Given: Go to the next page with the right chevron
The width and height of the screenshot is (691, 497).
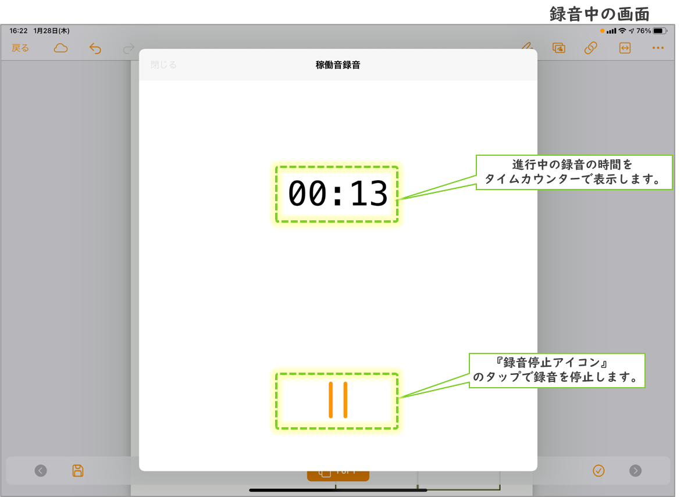Looking at the screenshot, I should click(636, 470).
